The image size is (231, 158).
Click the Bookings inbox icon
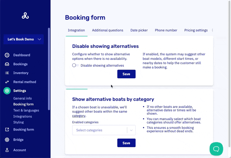point(7,64)
